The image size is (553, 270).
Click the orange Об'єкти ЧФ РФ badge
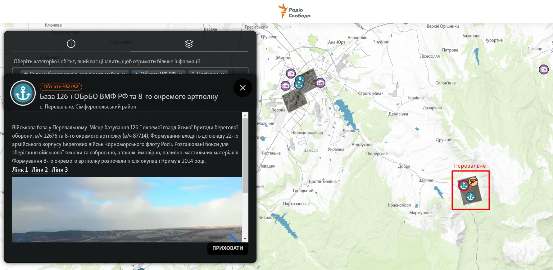click(x=61, y=87)
